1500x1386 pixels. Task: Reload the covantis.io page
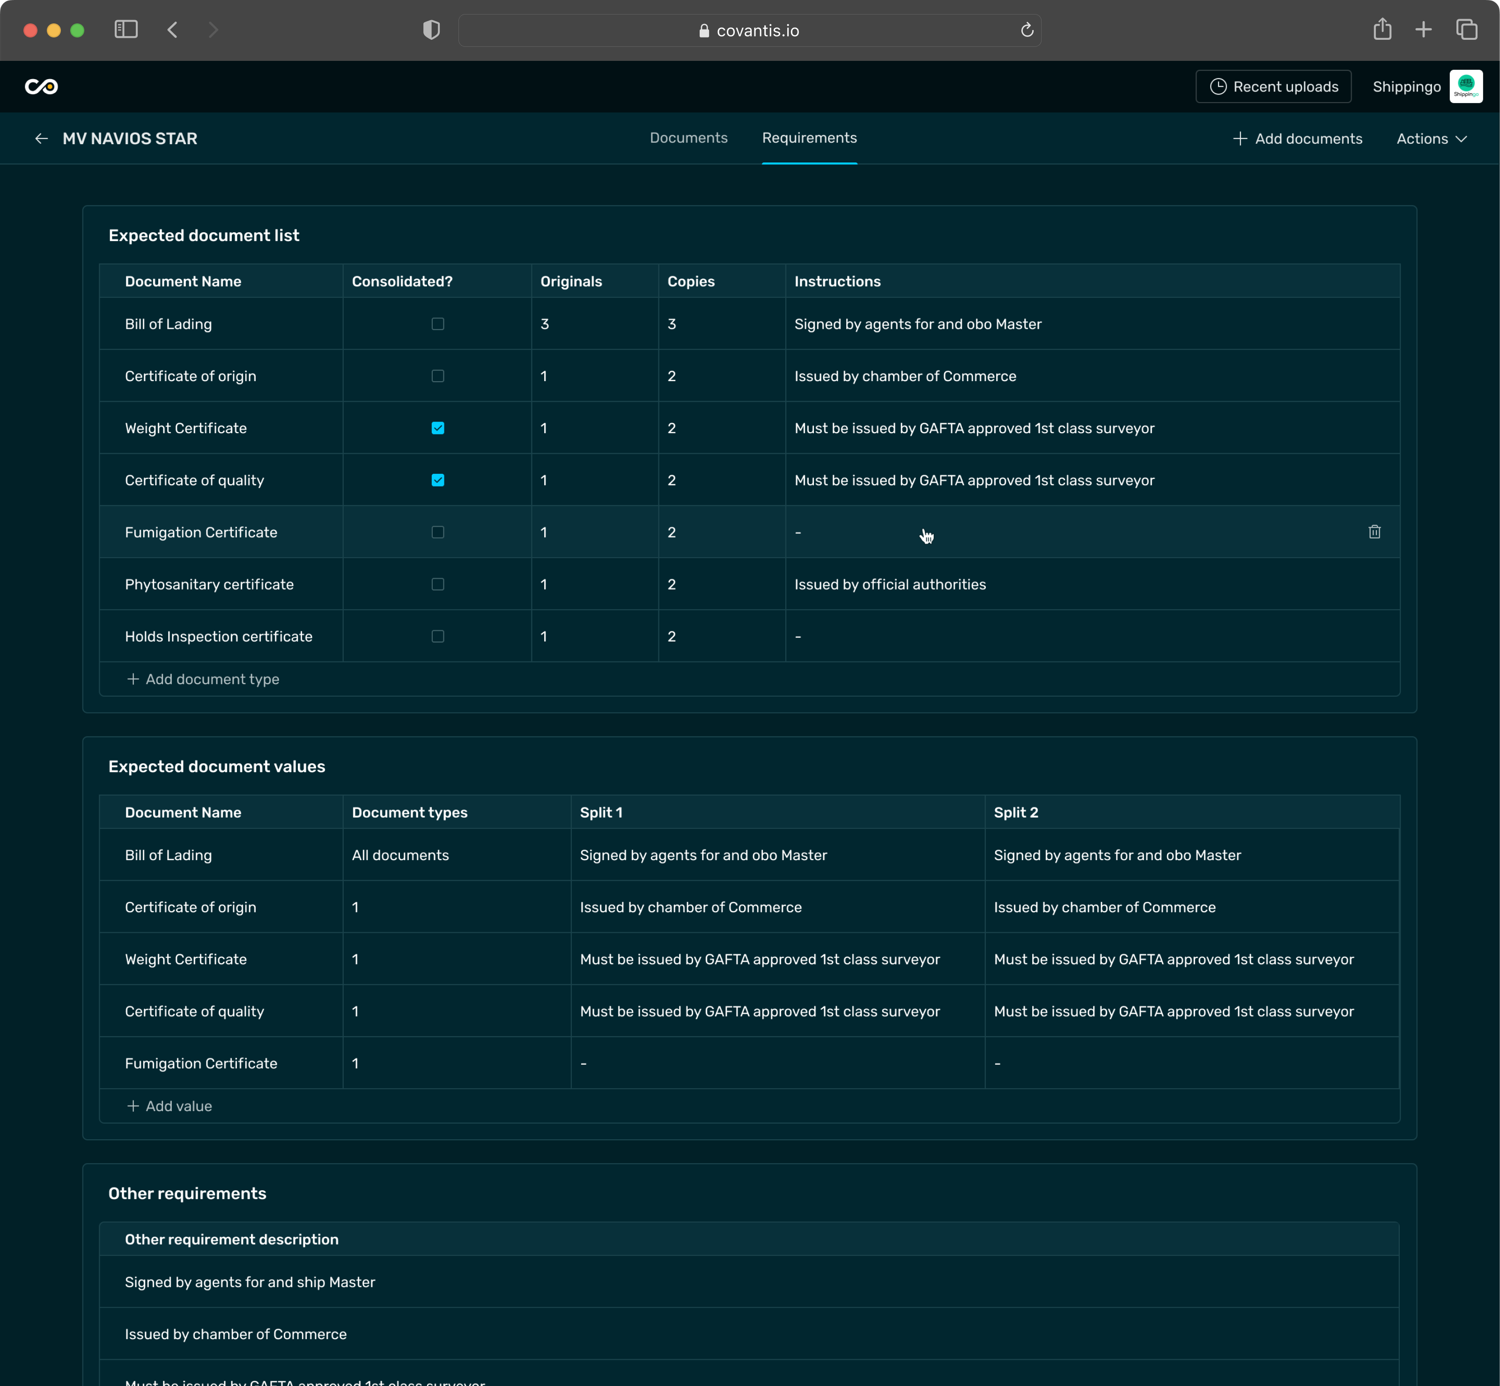click(1027, 30)
